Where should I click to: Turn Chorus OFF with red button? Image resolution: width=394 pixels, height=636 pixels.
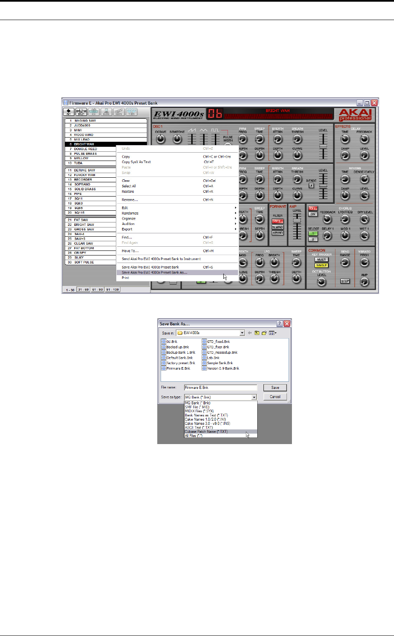click(313, 208)
